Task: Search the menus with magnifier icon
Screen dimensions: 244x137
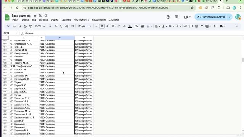Action: 8,26
